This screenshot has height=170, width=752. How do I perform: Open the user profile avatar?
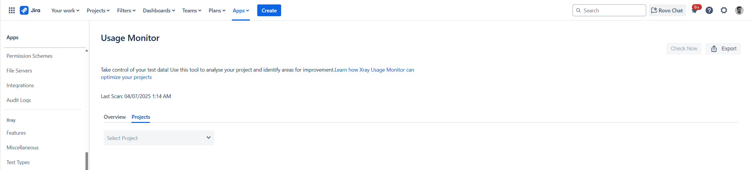(x=739, y=10)
